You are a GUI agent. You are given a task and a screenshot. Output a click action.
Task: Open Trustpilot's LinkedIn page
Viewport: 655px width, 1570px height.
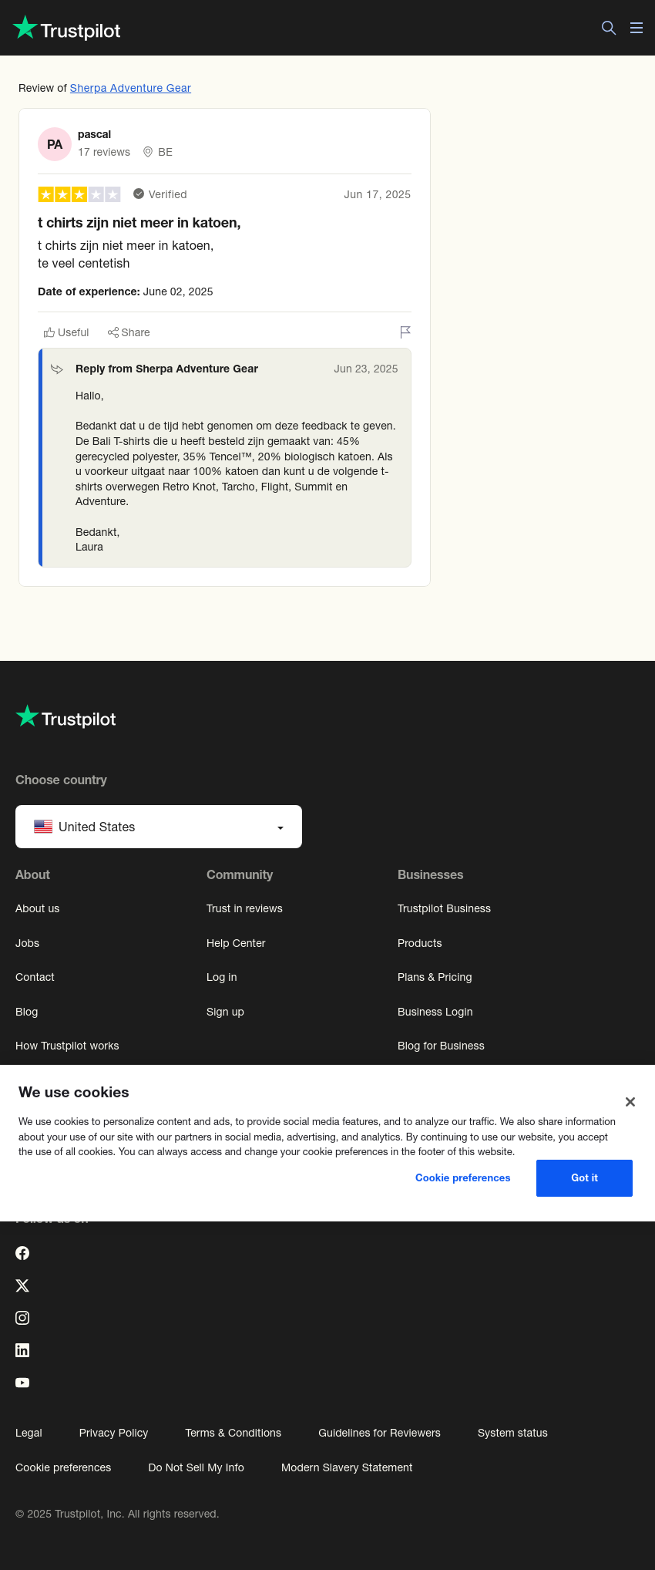click(22, 1350)
